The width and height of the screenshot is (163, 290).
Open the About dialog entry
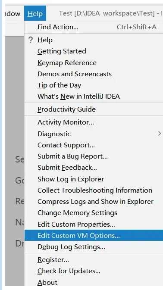[x=94, y=282]
